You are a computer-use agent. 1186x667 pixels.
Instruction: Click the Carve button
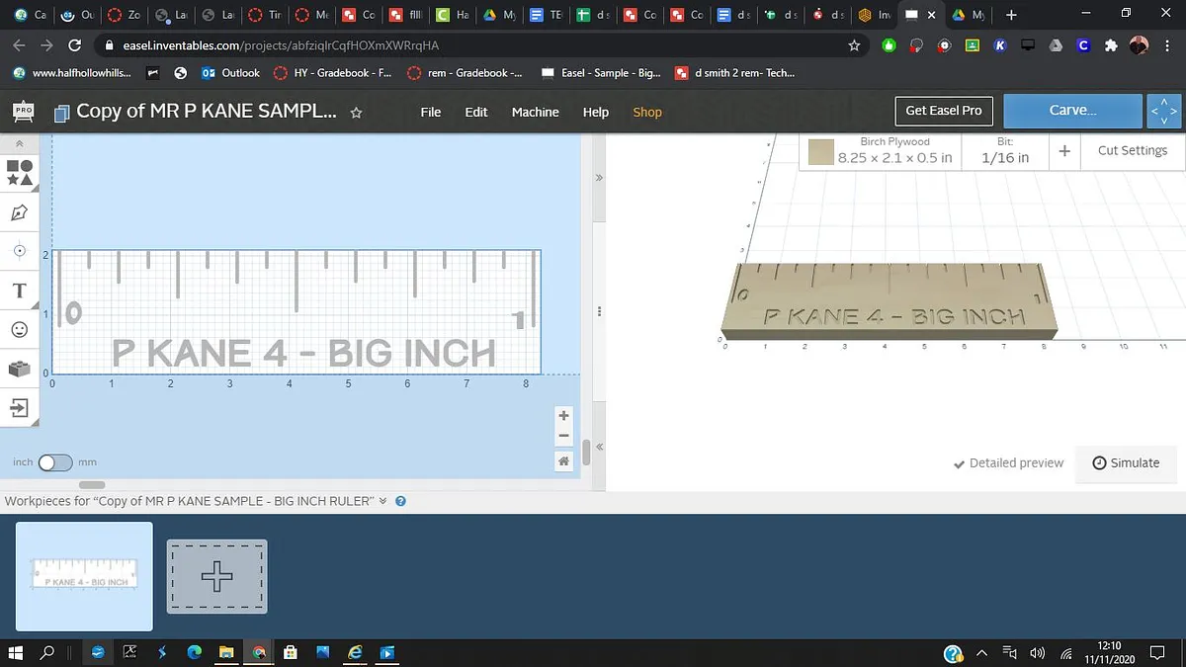(1072, 111)
